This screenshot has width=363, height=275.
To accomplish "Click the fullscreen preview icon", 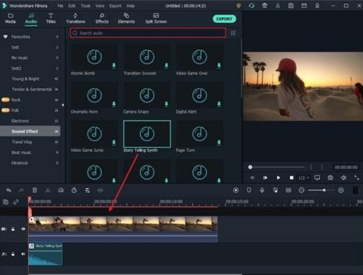I will coord(357,178).
